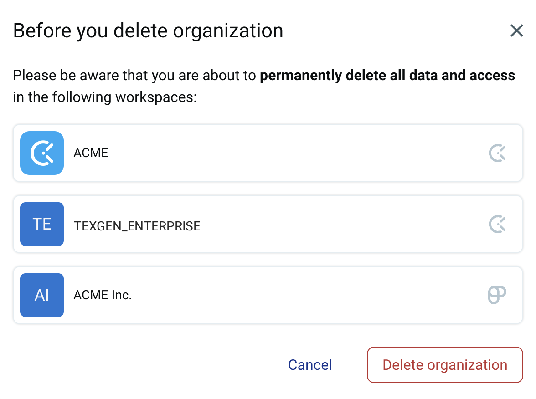Viewport: 536px width, 399px height.
Task: Click the ACME Inc. workspace name
Action: pyautogui.click(x=103, y=295)
